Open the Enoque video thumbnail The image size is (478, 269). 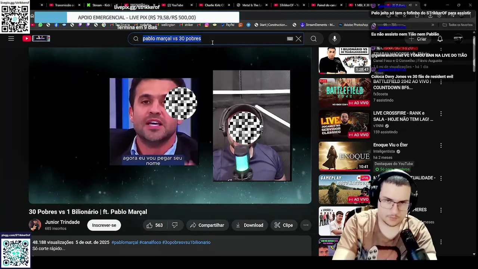[x=344, y=156]
